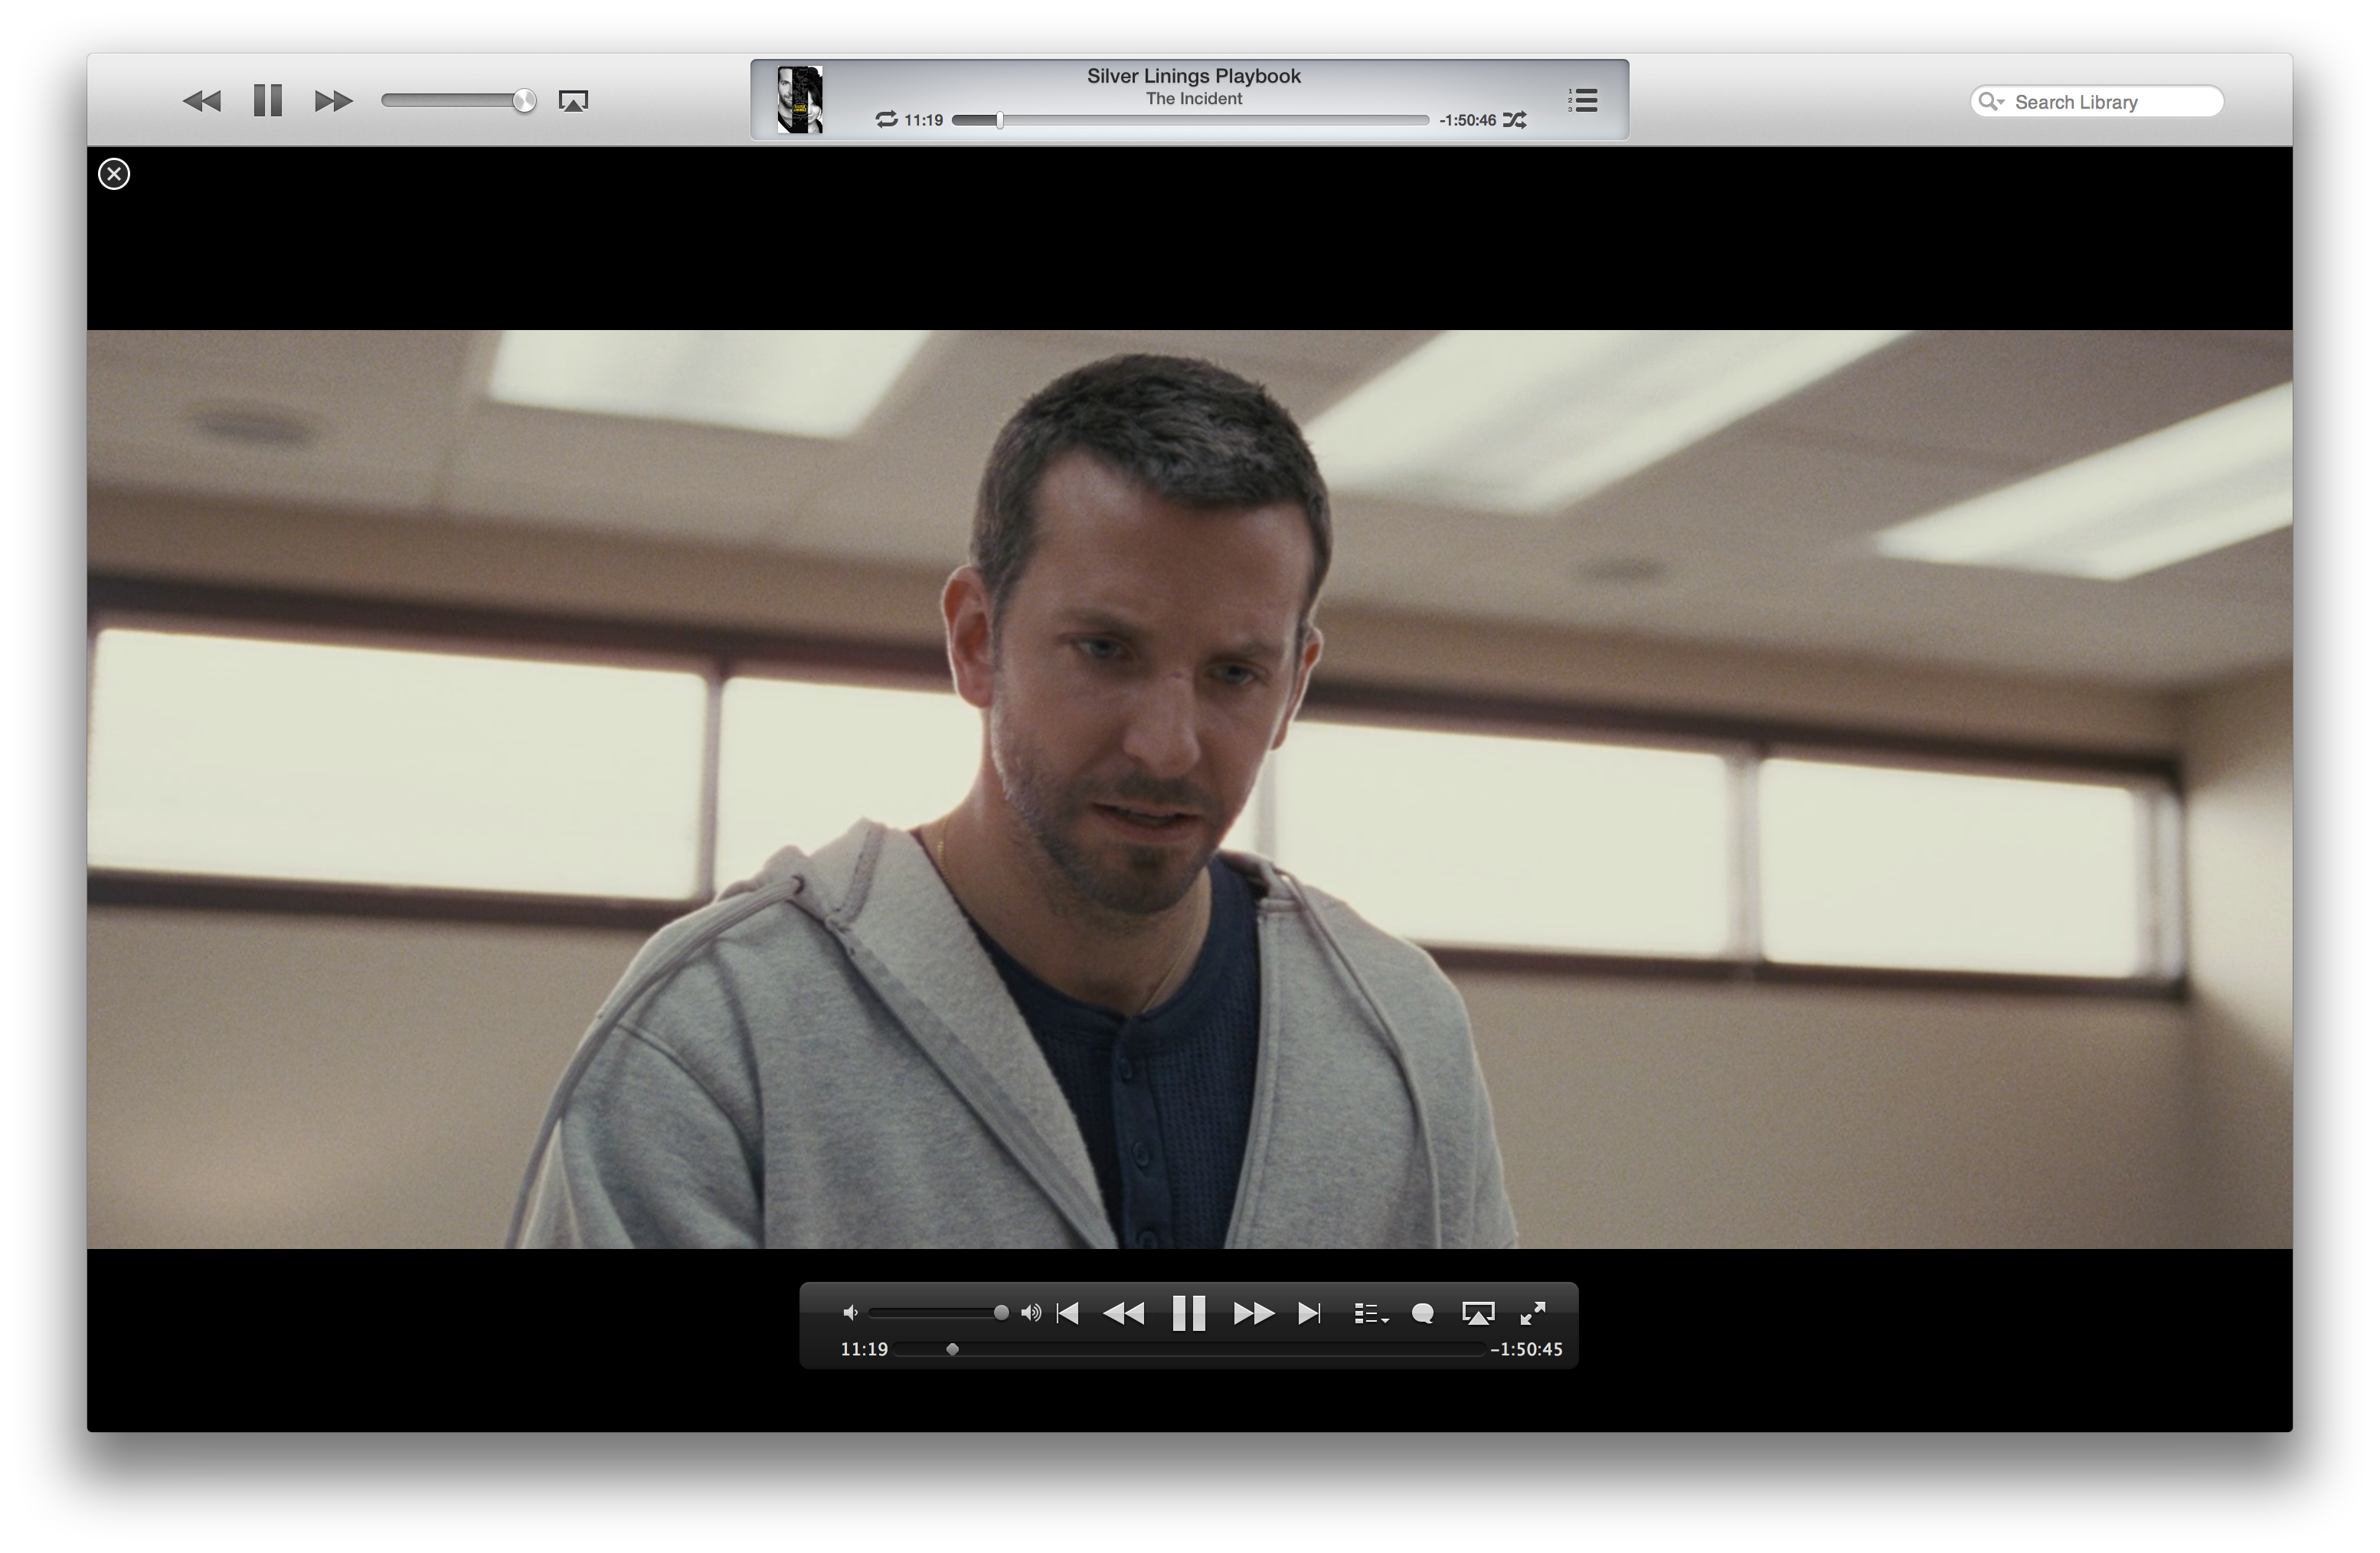Click the movie poster artwork thumbnail
Viewport: 2380px width, 1553px height.
coord(800,99)
